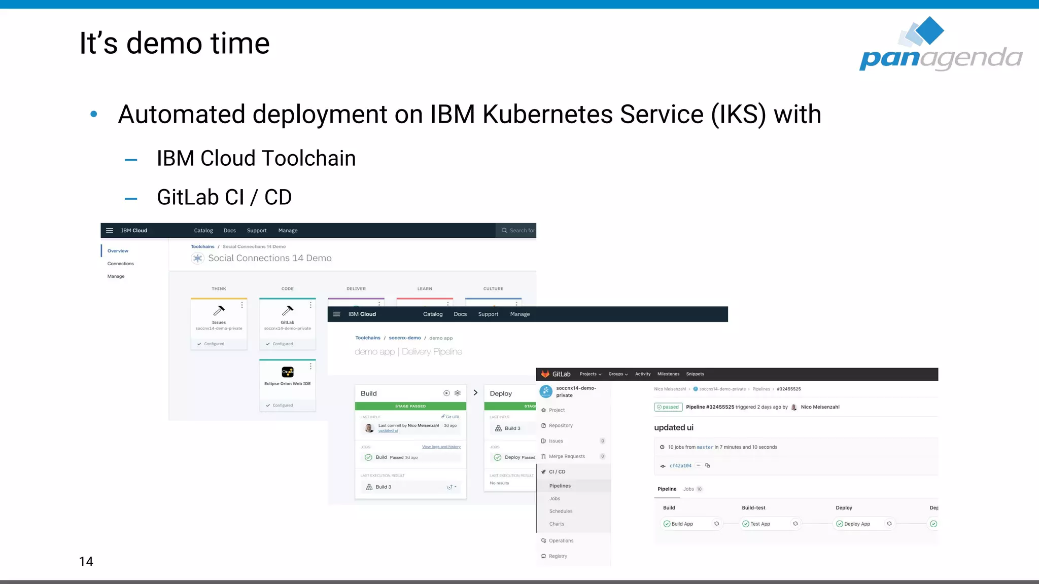Click the Git URL link icon in the Build stage

443,417
